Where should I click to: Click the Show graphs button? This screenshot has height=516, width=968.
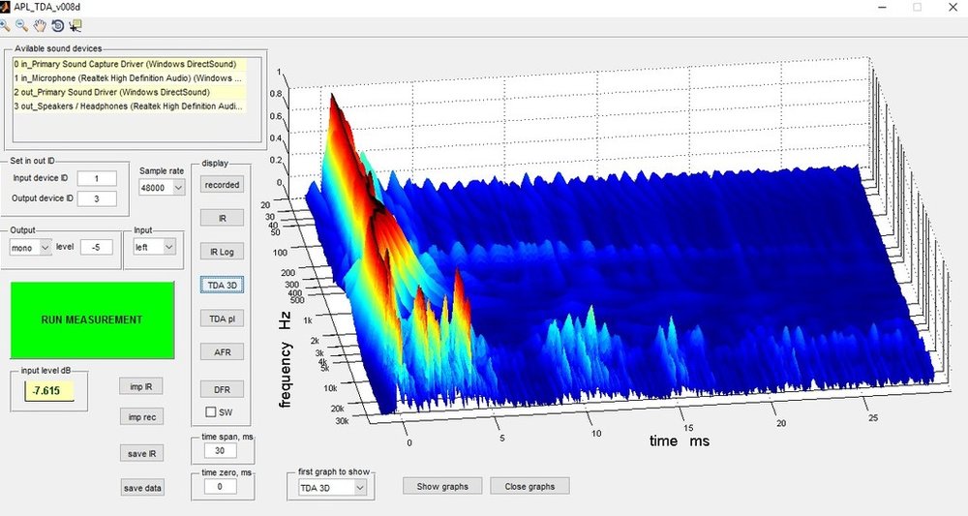442,486
